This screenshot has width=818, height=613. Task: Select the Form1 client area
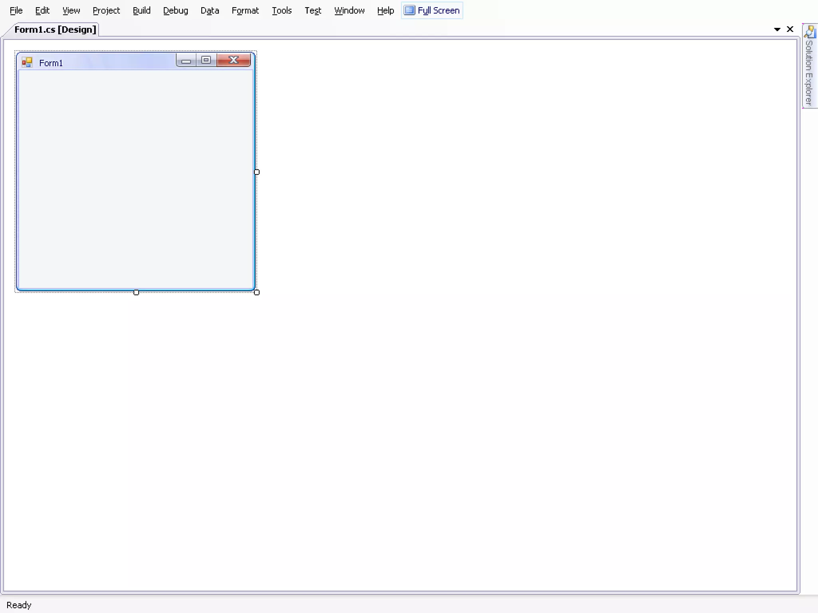coord(136,180)
